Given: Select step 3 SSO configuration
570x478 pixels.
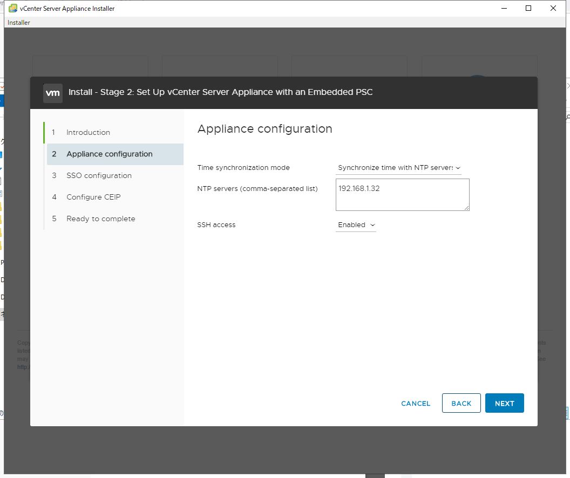Looking at the screenshot, I should [115, 175].
